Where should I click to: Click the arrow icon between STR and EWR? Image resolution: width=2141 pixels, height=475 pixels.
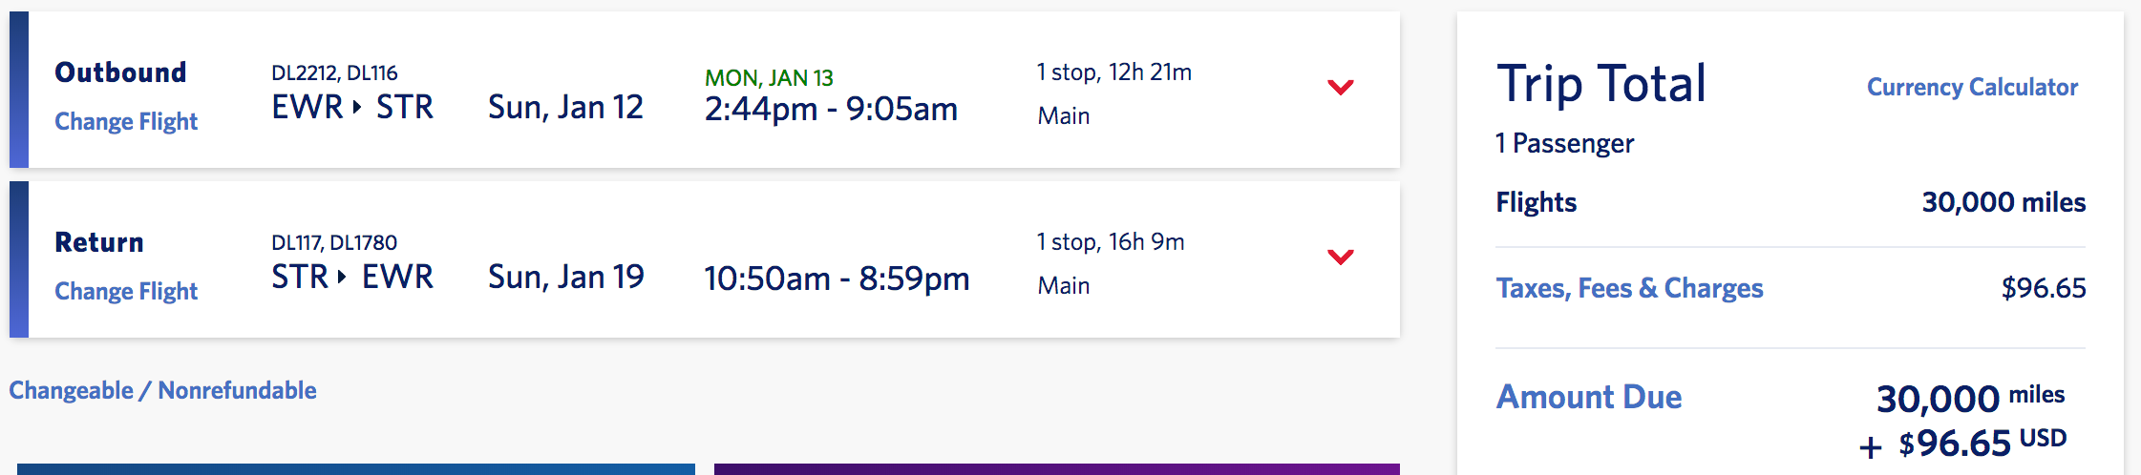coord(342,278)
